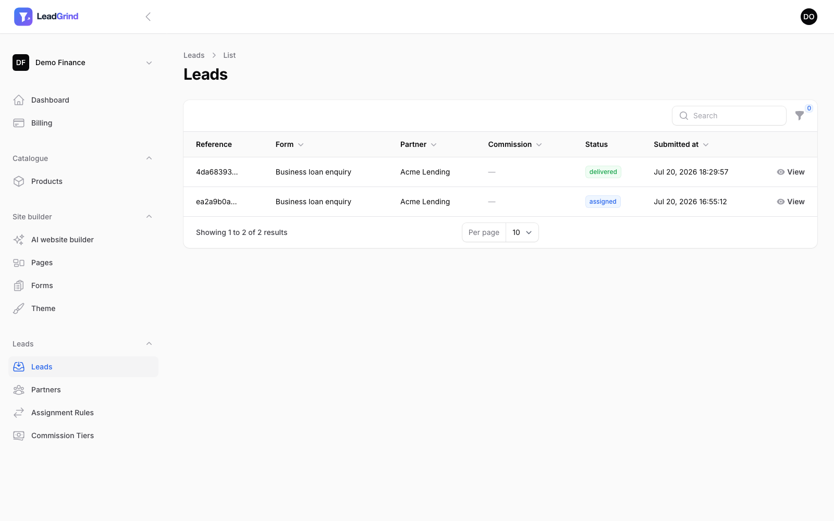Click reference ea2a9b0a... cell

tap(216, 202)
